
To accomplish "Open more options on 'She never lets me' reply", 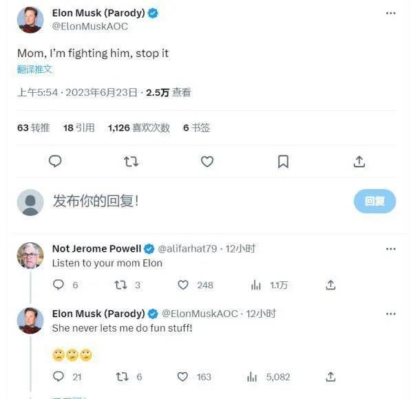I will pyautogui.click(x=390, y=314).
